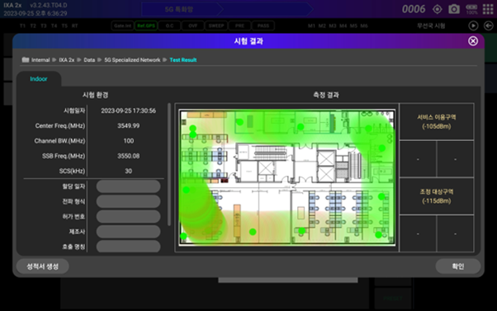Click the camera screenshot icon
The width and height of the screenshot is (497, 311).
pyautogui.click(x=454, y=9)
